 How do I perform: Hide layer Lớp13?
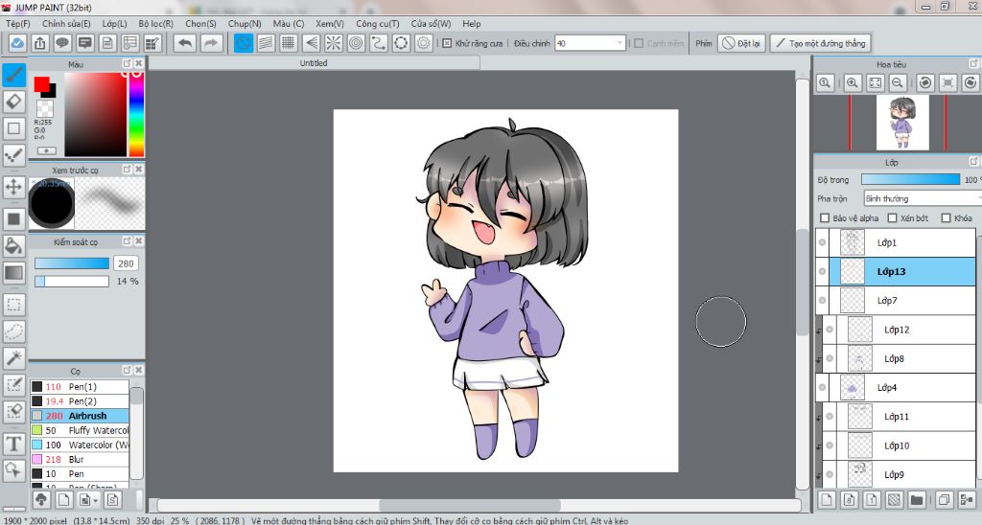point(822,271)
